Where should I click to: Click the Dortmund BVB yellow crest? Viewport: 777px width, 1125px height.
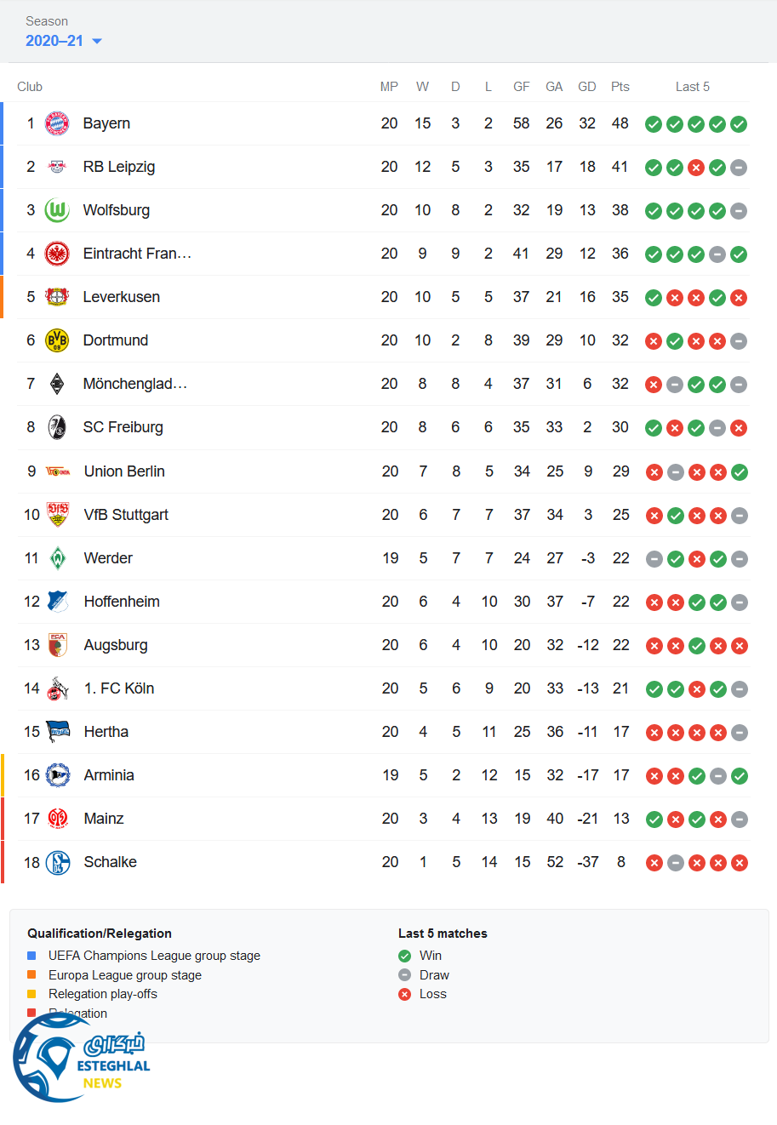57,340
